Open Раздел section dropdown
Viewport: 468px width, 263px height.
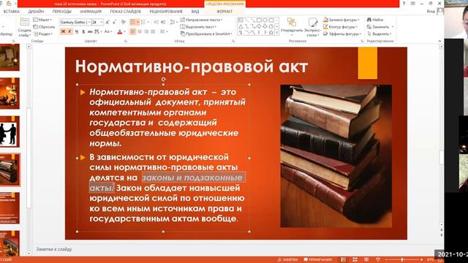[x=43, y=34]
